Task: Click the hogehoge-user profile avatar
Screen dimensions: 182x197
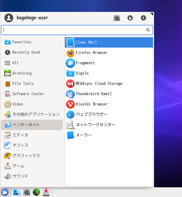Action: click(x=9, y=18)
